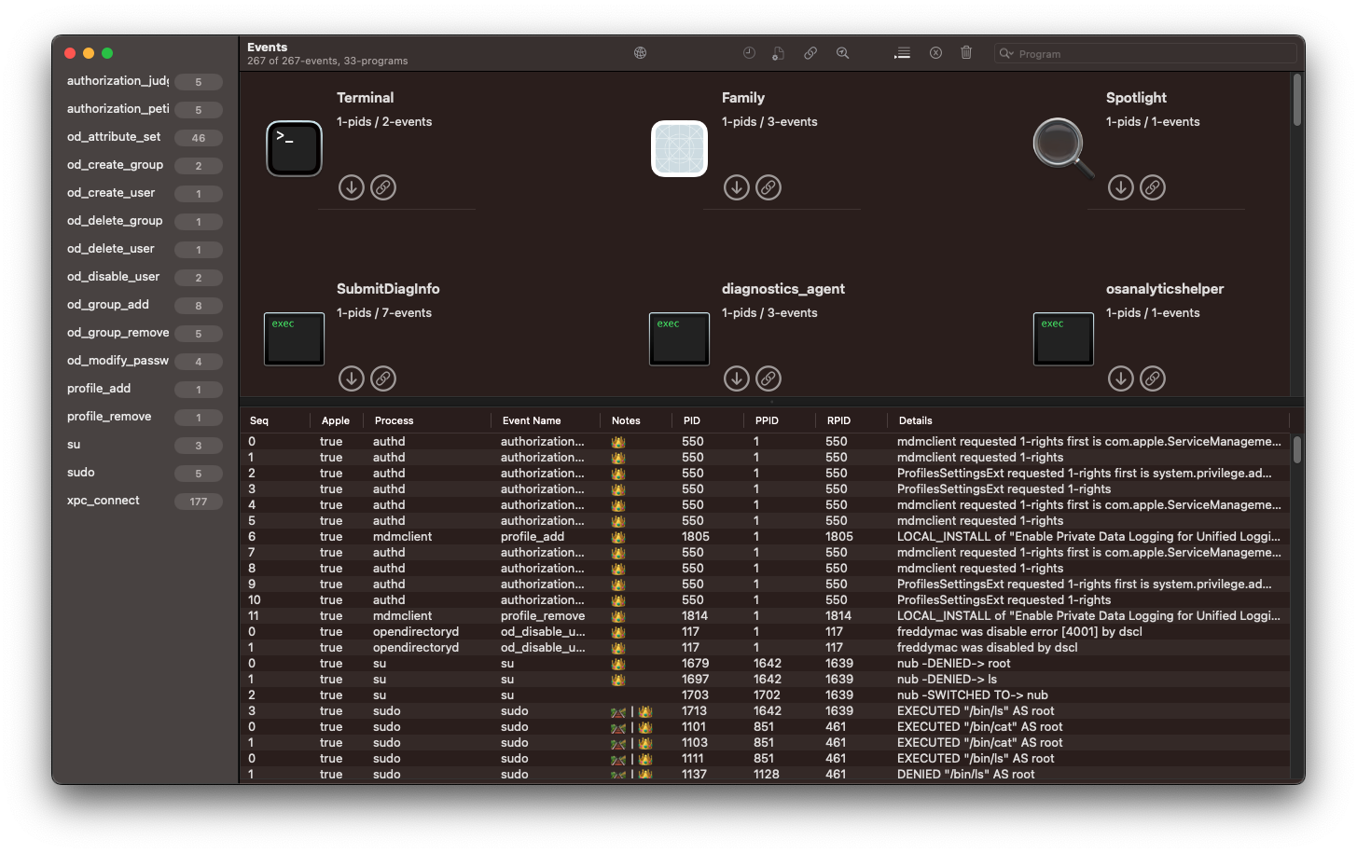Click the chain link icon in the toolbar
1357x853 pixels.
810,53
